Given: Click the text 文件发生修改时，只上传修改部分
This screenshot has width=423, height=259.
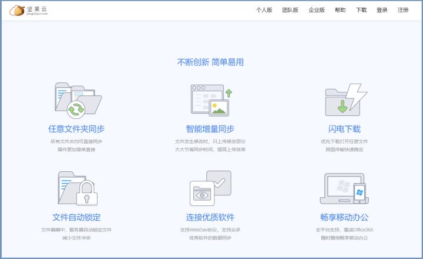Looking at the screenshot, I should [210, 141].
